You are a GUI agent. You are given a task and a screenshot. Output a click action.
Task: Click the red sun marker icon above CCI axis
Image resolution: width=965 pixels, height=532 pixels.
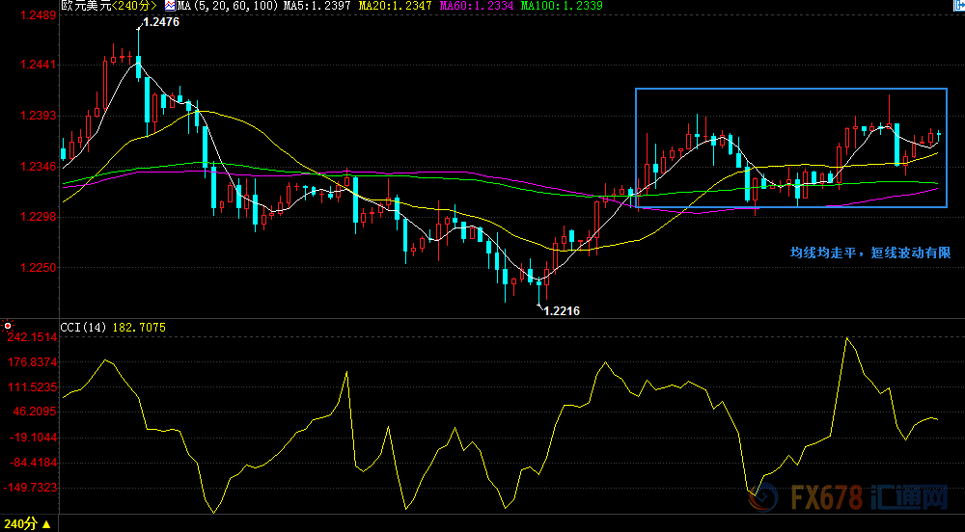(x=8, y=326)
